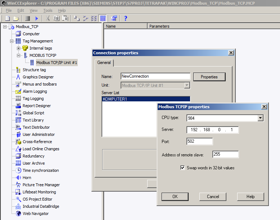Select Horn in project tree
280x220 pixels.
27,178
